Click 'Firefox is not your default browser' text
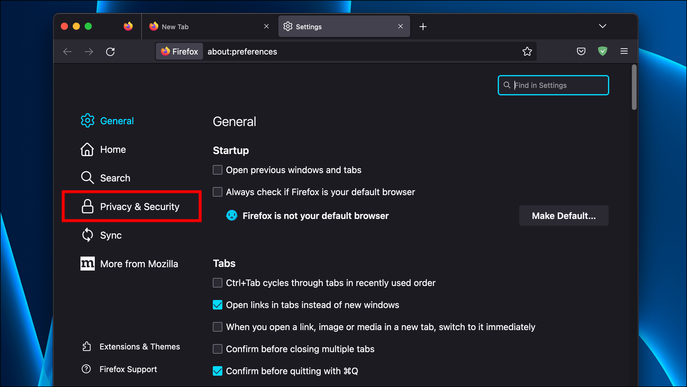This screenshot has height=387, width=687. point(316,216)
